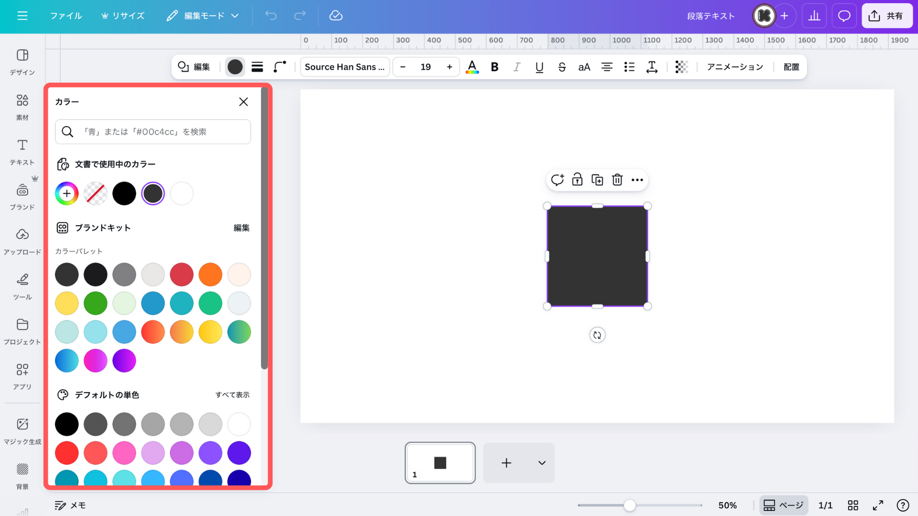
Task: Decrease the font size with minus
Action: (x=403, y=67)
